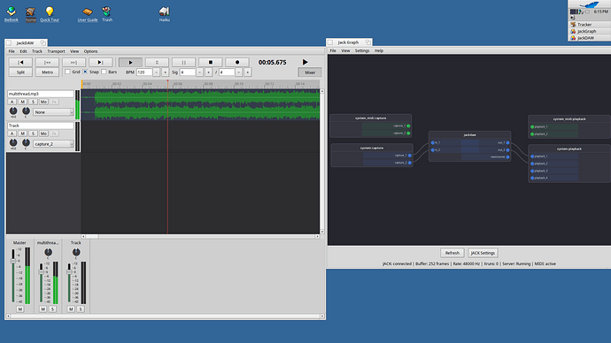Viewport: 611px width, 343px height.
Task: Open the Quick Tour desktop icon
Action: (50, 14)
